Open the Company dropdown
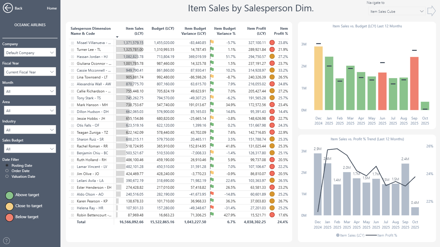Image resolution: width=440 pixels, height=247 pixels. (29, 53)
